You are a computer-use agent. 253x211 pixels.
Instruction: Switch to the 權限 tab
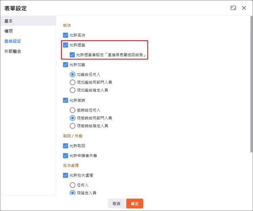pyautogui.click(x=9, y=31)
